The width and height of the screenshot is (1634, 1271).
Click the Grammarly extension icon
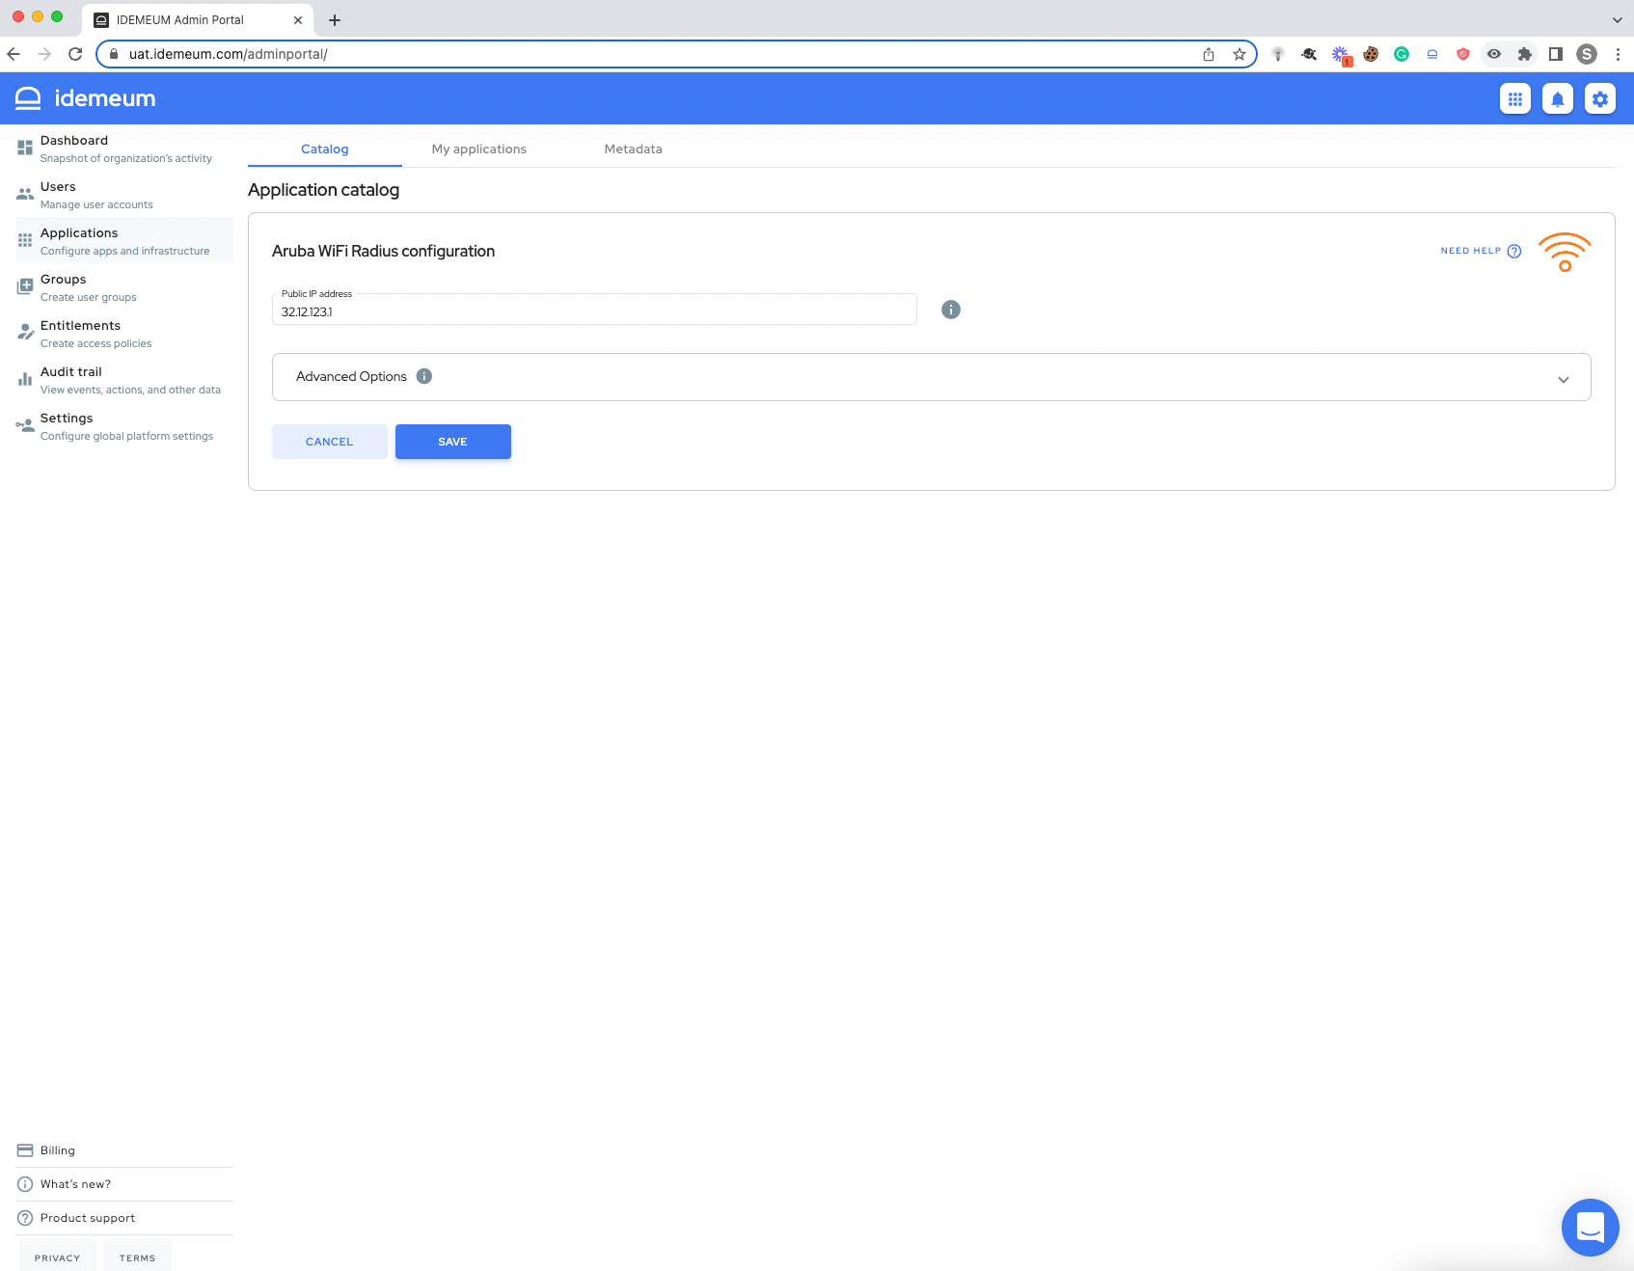coord(1402,54)
